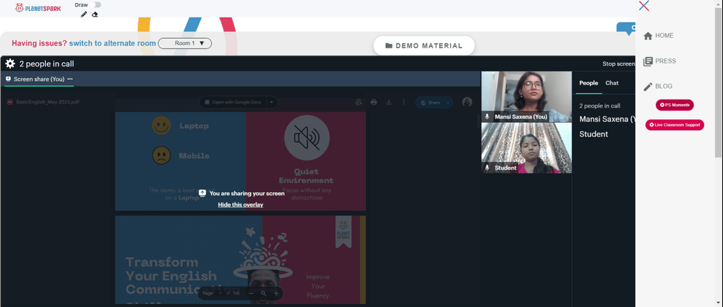Open the Room 1 dropdown
Screen dimensions: 723x307
pyautogui.click(x=185, y=43)
